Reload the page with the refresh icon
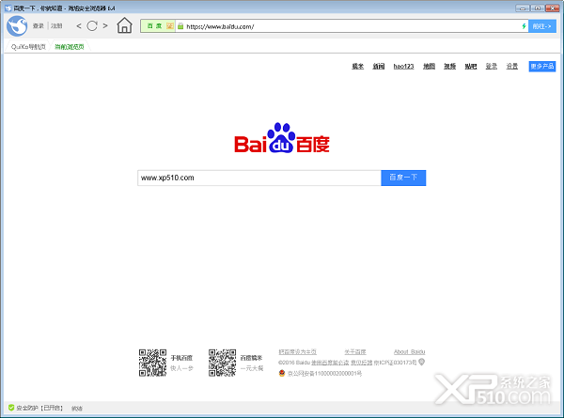 coord(92,26)
